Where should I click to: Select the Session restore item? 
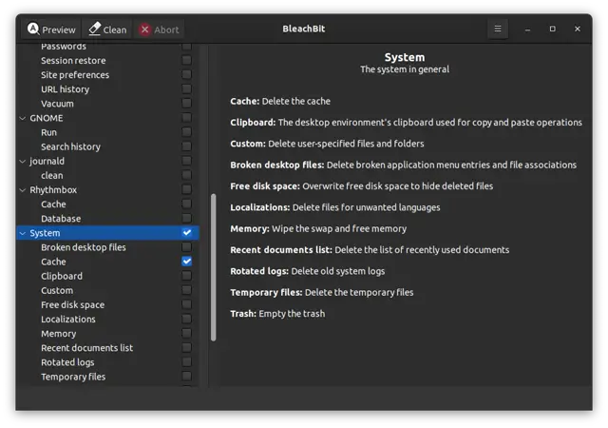click(x=73, y=61)
